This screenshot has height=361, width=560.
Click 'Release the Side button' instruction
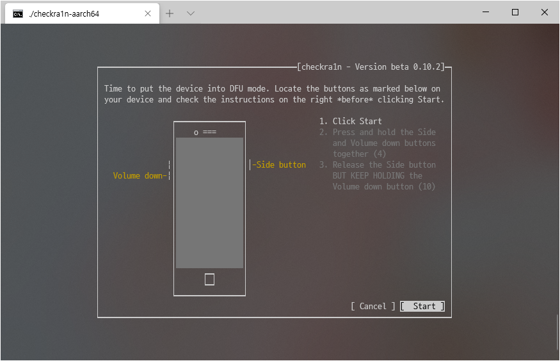384,164
